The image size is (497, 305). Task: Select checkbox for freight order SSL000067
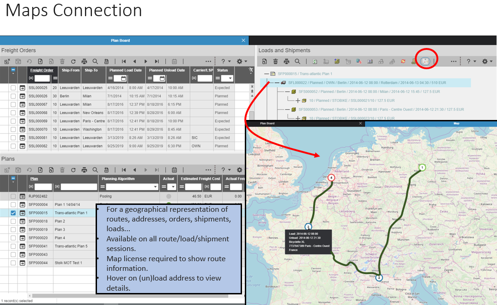click(x=13, y=104)
